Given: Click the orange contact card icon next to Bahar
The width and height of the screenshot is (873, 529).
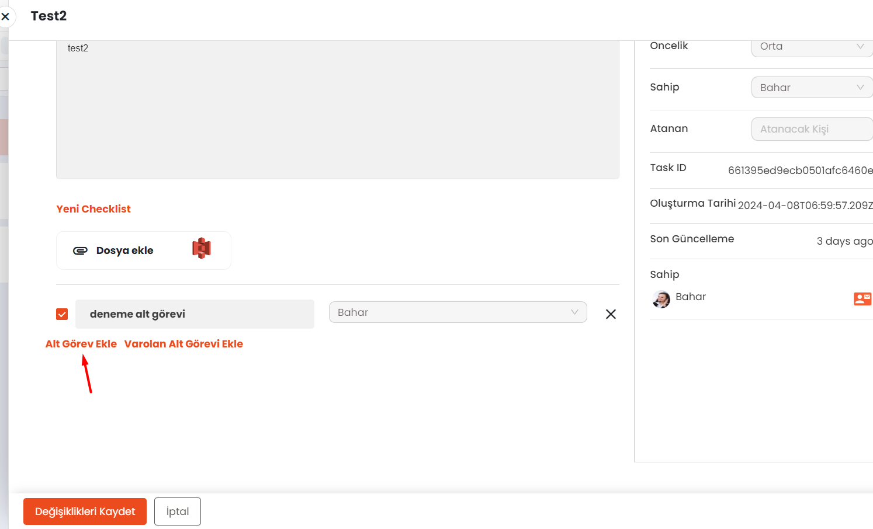Looking at the screenshot, I should (862, 299).
